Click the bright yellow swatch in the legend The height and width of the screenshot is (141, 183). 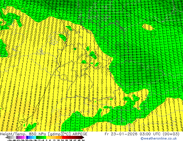pyautogui.click(x=47, y=137)
